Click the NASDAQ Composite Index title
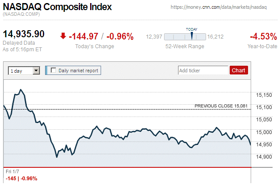Viewport: 280px width, 184px height. click(x=57, y=7)
